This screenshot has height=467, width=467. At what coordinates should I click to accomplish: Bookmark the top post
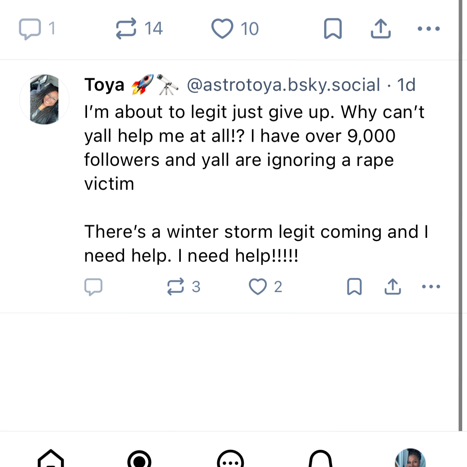pos(333,29)
